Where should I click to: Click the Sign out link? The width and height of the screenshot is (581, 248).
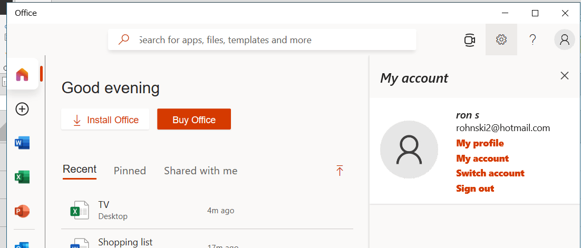coord(475,189)
